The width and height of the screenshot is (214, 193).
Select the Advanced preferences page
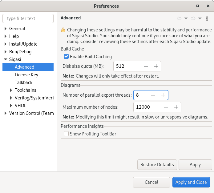click(x=28, y=67)
